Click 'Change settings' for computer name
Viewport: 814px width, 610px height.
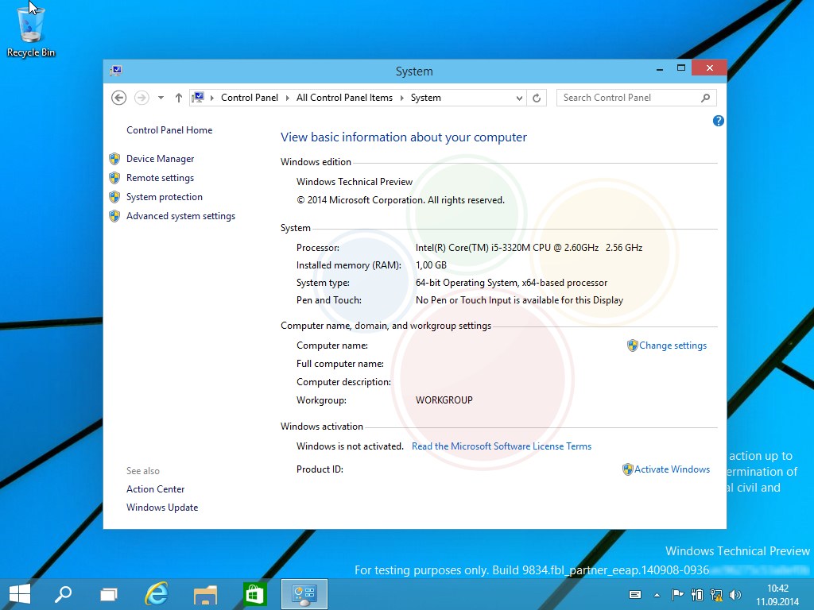(673, 346)
